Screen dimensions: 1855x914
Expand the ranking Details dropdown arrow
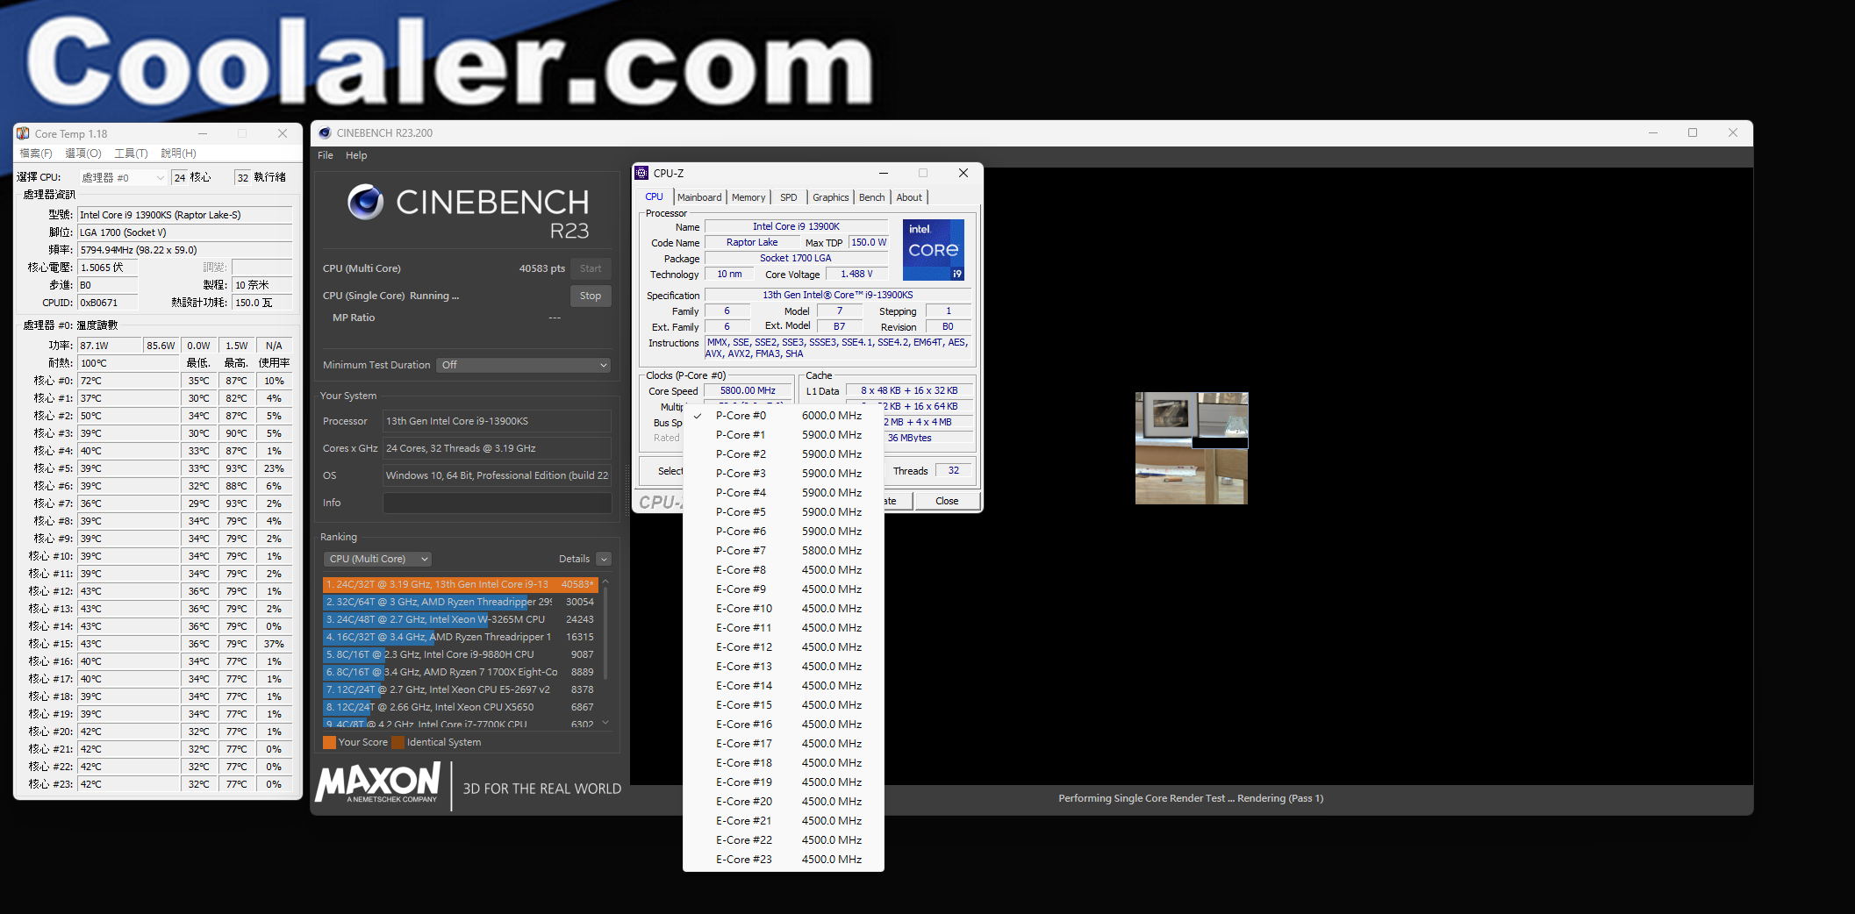[x=604, y=559]
